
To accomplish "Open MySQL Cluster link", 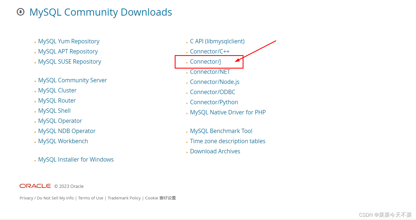I will coord(58,91).
